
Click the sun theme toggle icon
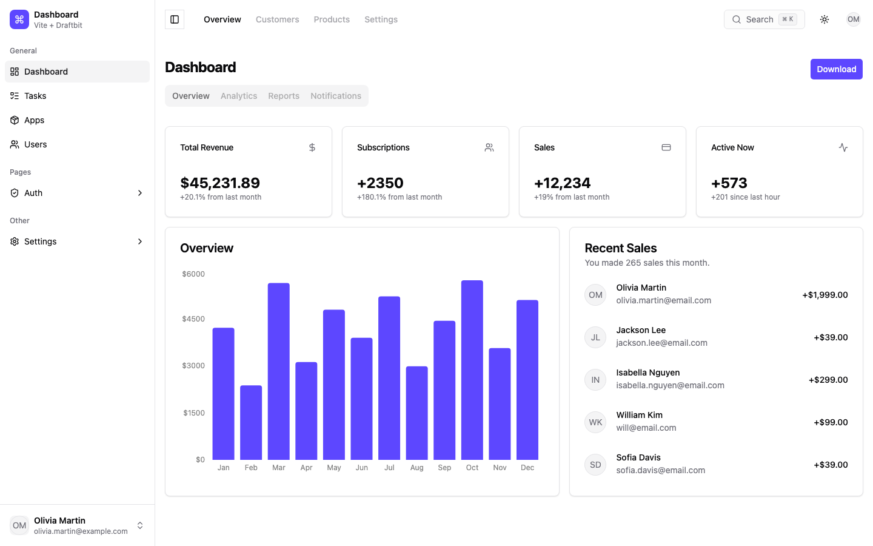tap(824, 19)
